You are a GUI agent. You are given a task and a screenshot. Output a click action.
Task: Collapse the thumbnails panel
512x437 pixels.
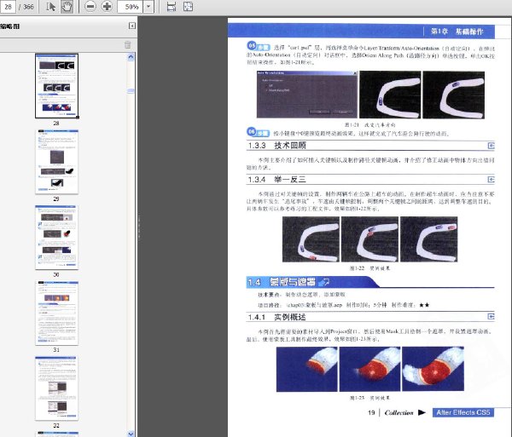point(132,26)
